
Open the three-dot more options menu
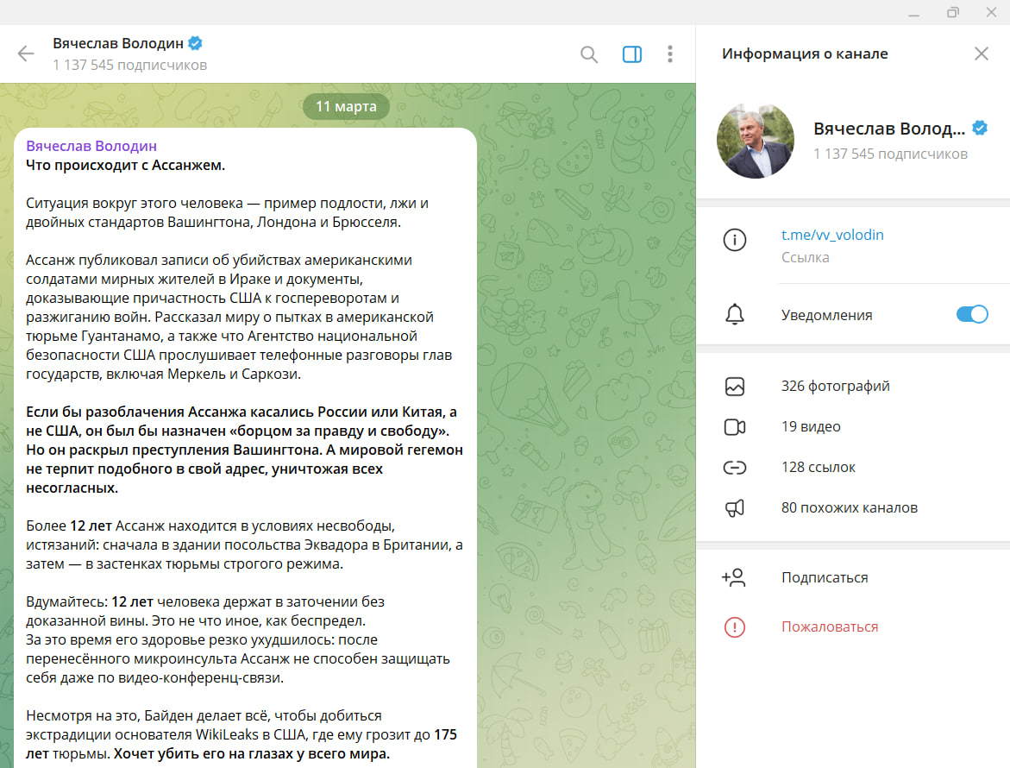(670, 54)
